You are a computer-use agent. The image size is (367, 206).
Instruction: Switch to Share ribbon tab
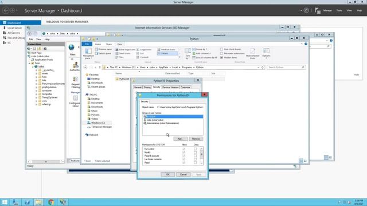109,44
